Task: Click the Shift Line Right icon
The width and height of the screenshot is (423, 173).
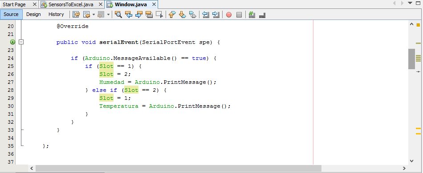Action: tap(216, 15)
